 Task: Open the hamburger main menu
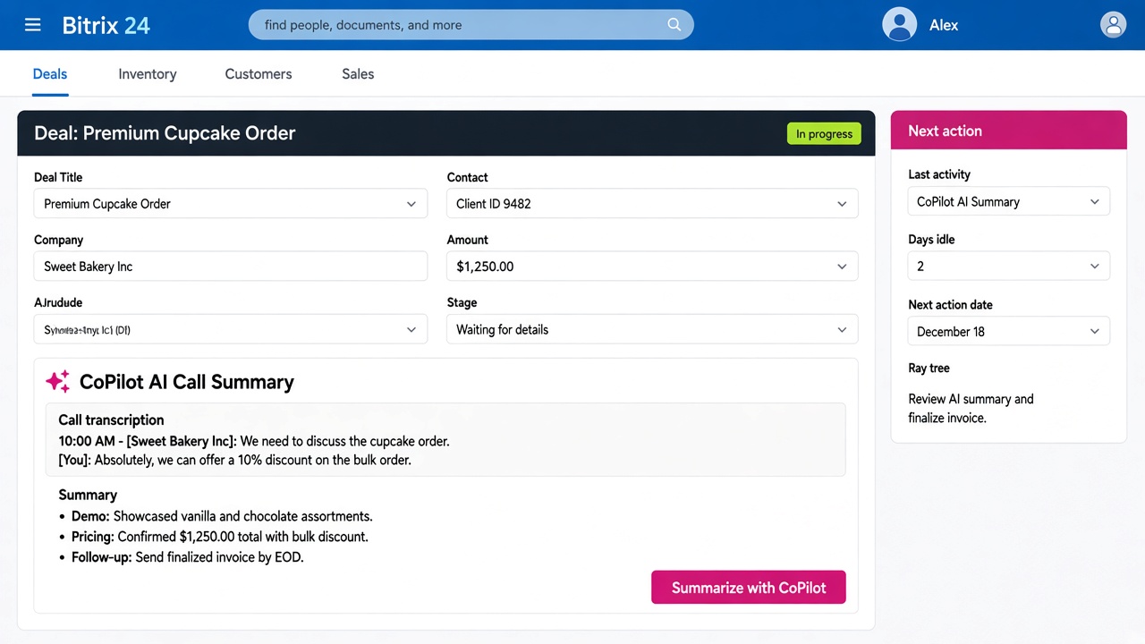33,25
